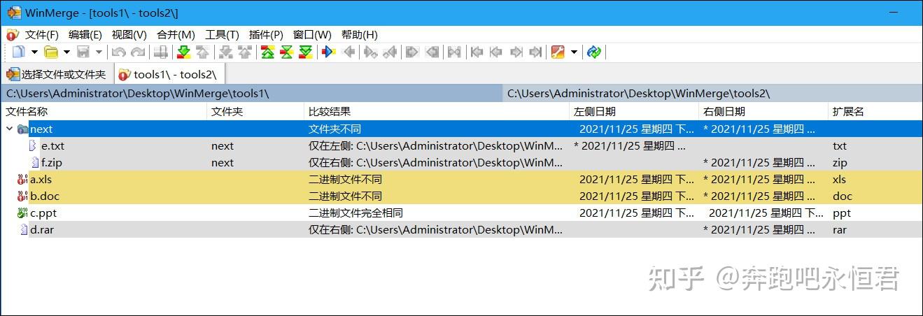Image resolution: width=923 pixels, height=316 pixels.
Task: Open the 视图(V) menu
Action: [x=129, y=34]
